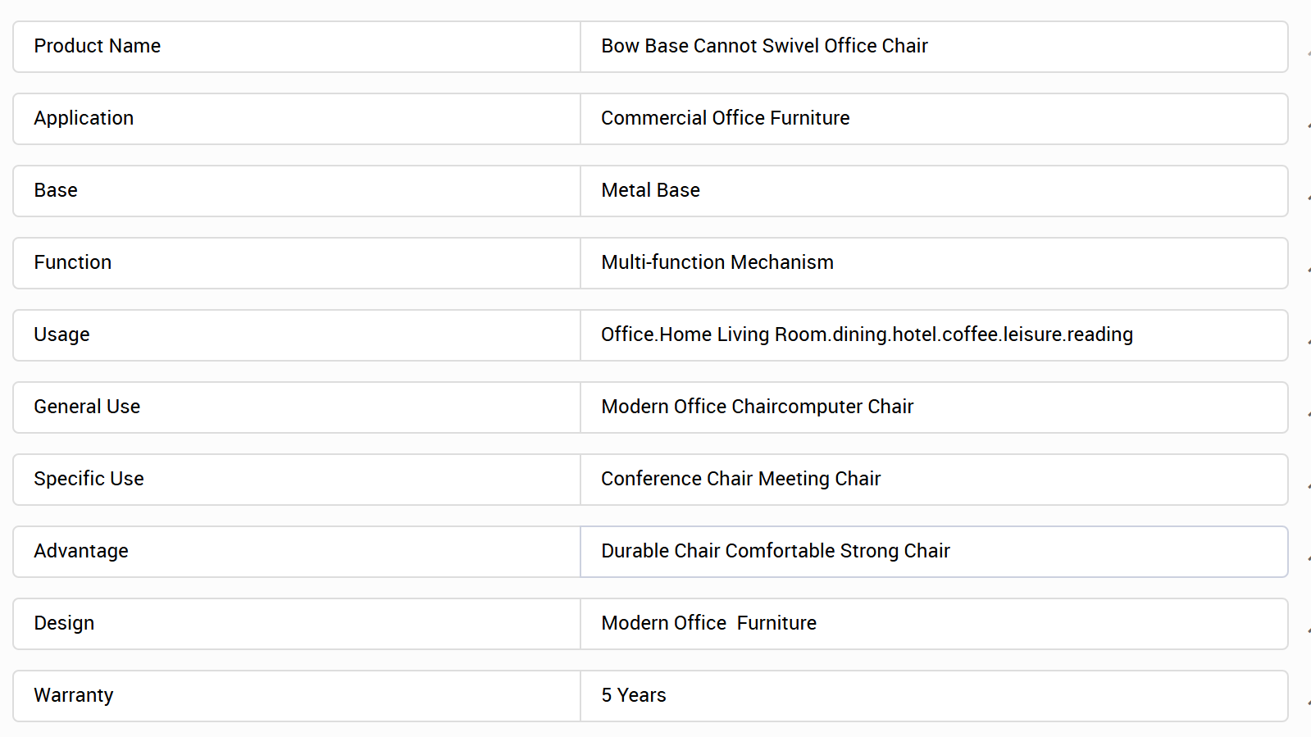Click the 'General Use' attribute name field
Viewport: 1311px width, 737px height.
click(x=297, y=407)
